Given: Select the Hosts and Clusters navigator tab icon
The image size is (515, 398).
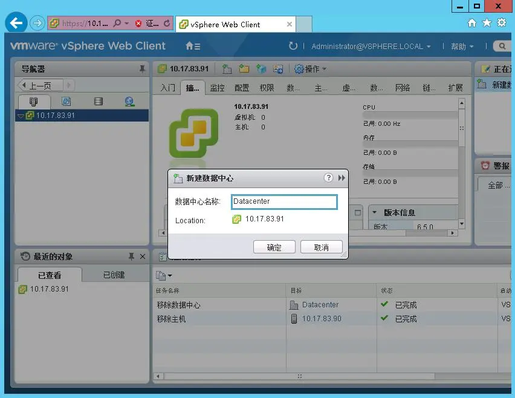Looking at the screenshot, I should point(33,102).
